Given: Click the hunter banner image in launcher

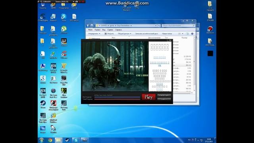Looking at the screenshot, I should point(115,66).
